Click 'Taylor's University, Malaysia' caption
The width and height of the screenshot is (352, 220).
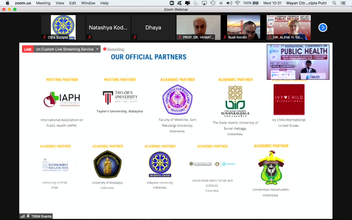pyautogui.click(x=120, y=111)
